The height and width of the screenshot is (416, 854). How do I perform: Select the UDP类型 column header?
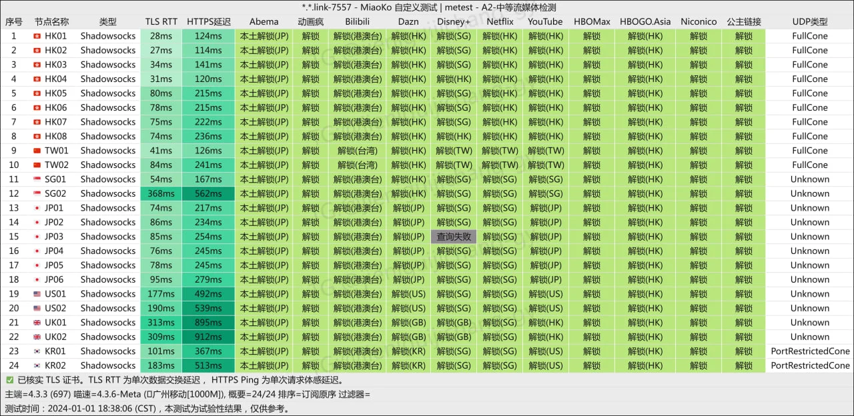[809, 21]
